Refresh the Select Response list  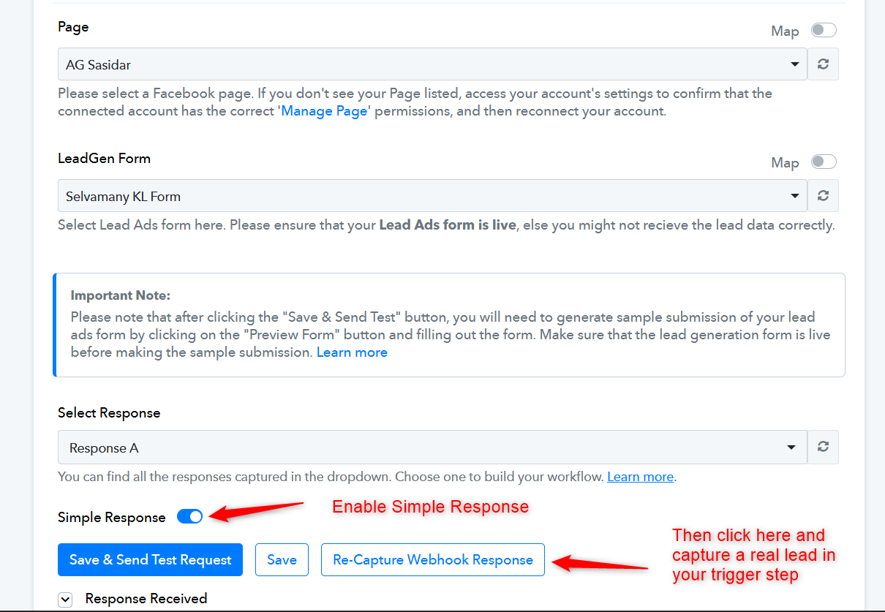[x=823, y=447]
